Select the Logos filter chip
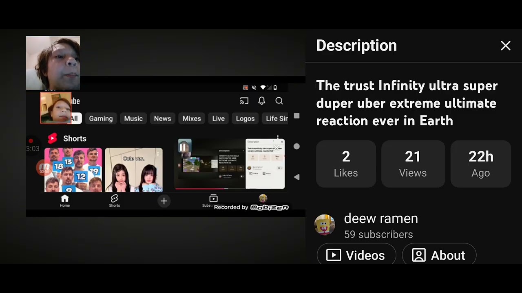The width and height of the screenshot is (522, 293). [x=245, y=118]
